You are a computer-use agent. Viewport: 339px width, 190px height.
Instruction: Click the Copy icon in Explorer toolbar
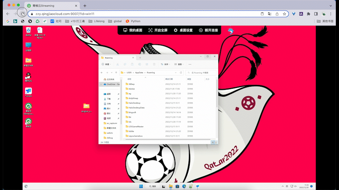(125, 64)
